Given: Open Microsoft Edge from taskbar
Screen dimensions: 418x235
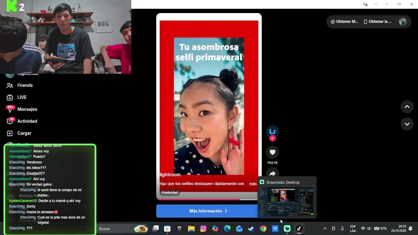Looking at the screenshot, I should click(x=227, y=228).
